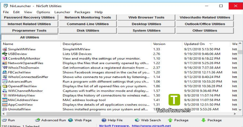Click the AdvancedRun row icon

coord(5,81)
